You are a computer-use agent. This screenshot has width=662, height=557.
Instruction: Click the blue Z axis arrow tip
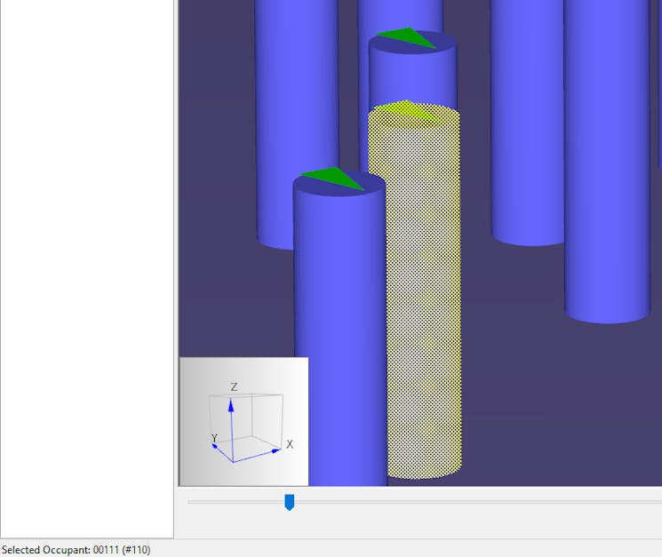[x=231, y=403]
